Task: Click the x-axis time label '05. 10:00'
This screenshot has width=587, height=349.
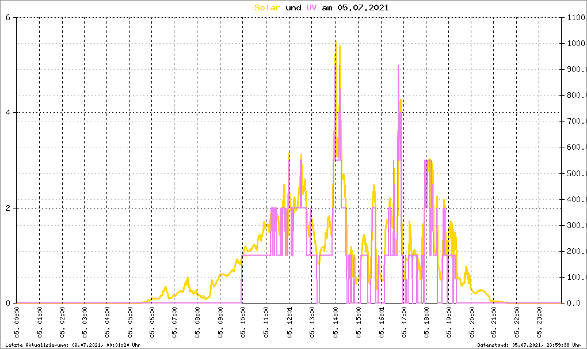Action: (x=243, y=323)
